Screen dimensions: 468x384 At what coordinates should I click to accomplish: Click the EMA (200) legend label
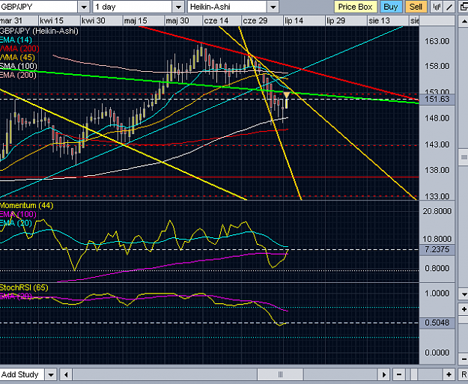pyautogui.click(x=18, y=75)
